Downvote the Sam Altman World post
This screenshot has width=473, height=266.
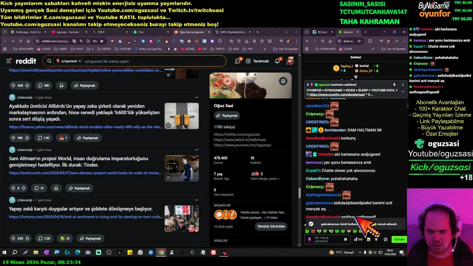24,188
